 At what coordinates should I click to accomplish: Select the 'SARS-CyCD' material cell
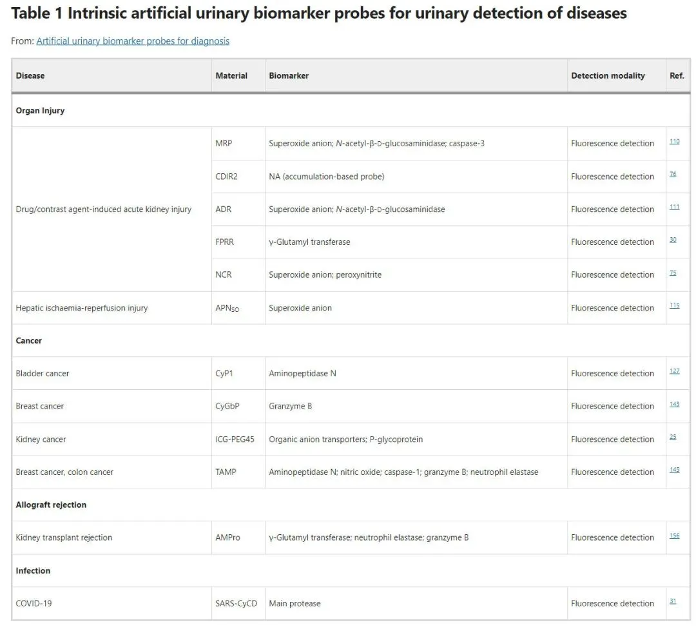236,604
